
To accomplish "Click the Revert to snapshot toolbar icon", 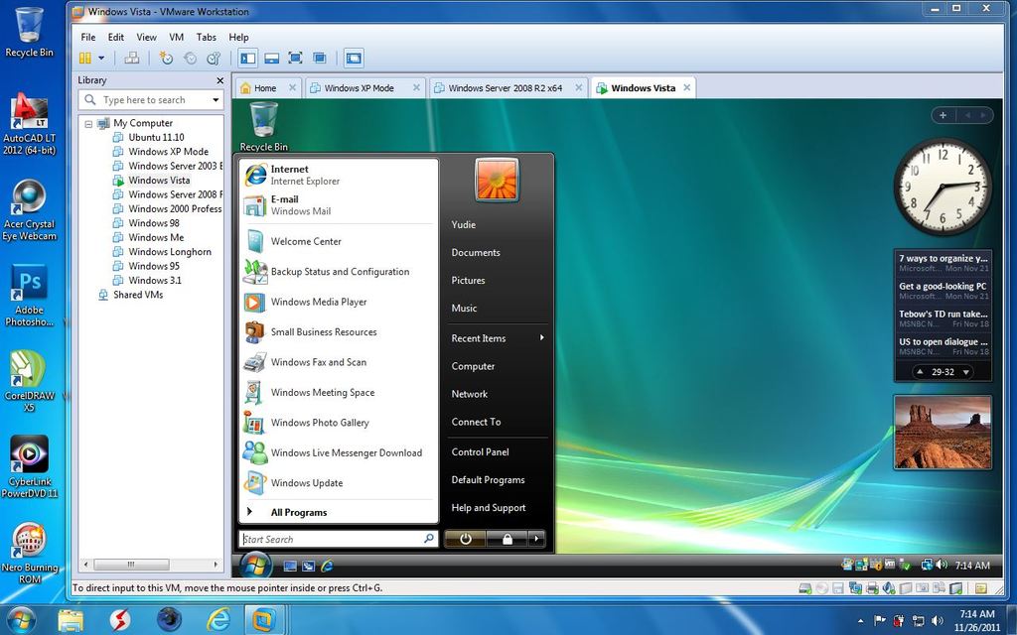I will pyautogui.click(x=190, y=59).
